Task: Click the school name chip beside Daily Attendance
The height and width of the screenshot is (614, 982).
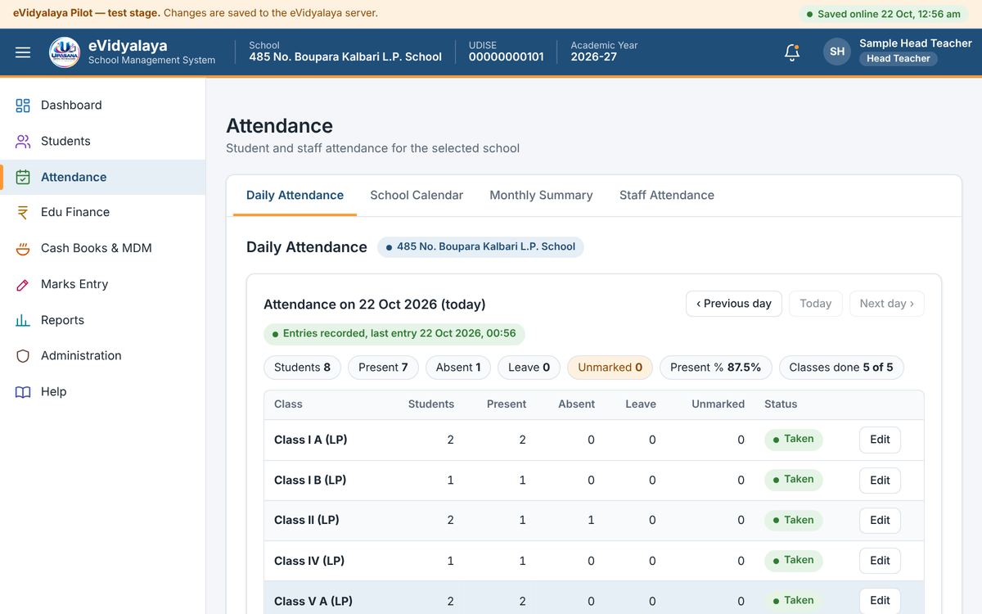Action: point(480,247)
